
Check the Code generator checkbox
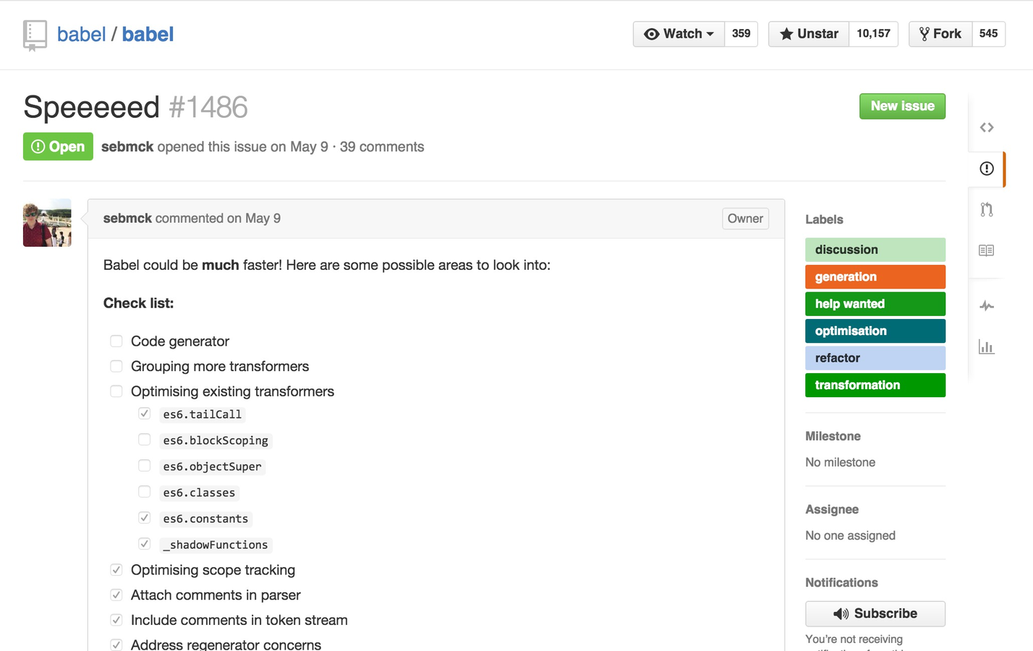click(x=116, y=341)
